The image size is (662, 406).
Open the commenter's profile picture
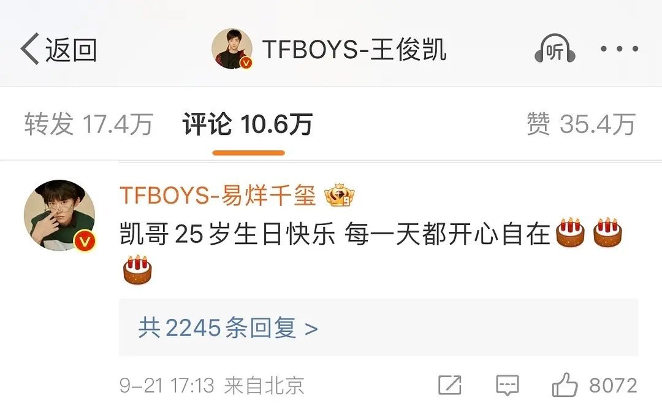pos(59,215)
